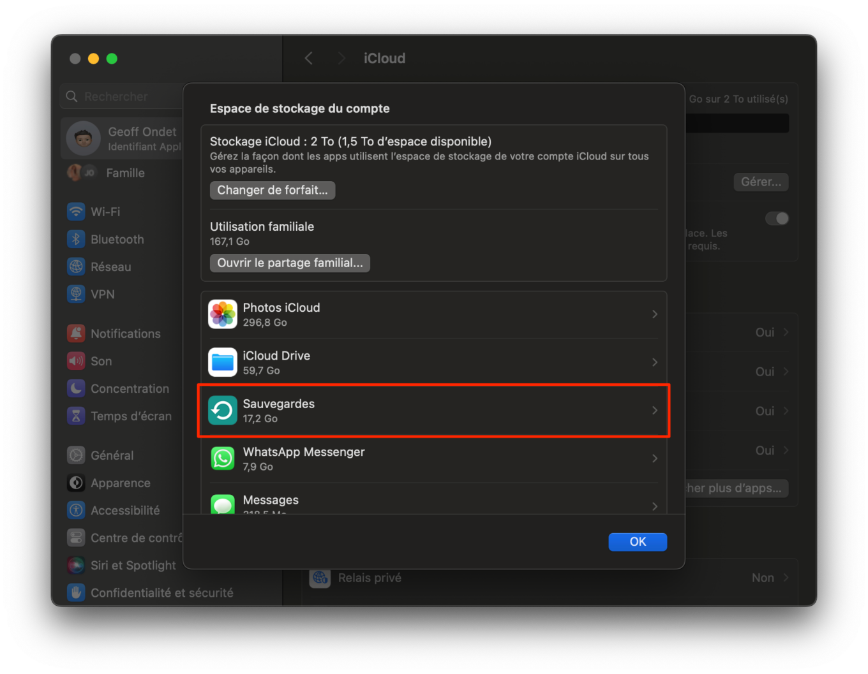Click the iCloud Drive folder icon

pos(223,362)
